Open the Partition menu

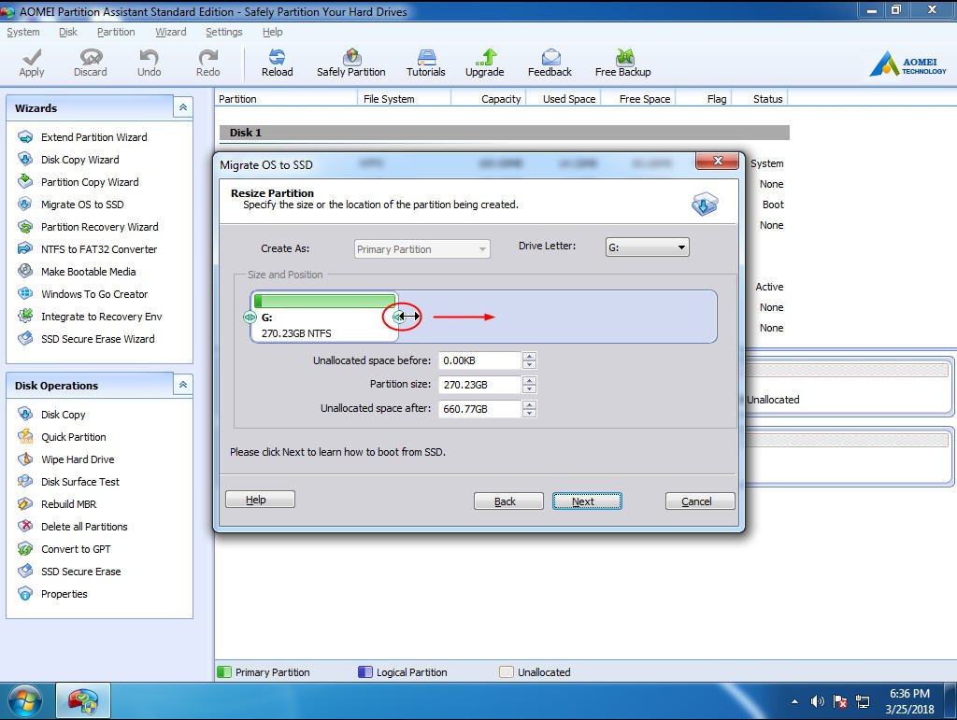[116, 32]
